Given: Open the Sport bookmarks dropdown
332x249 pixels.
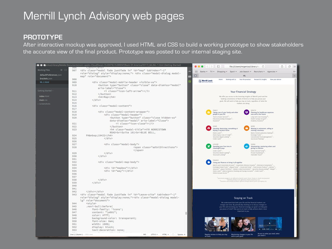Looking at the screenshot, I should [x=233, y=72].
